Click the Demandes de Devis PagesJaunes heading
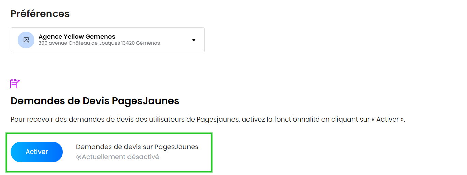 95,101
